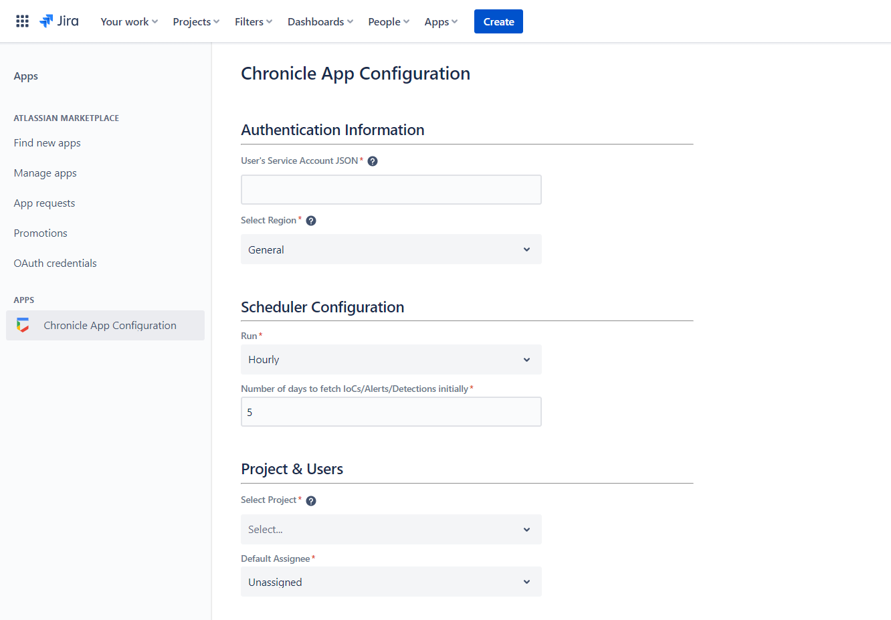Image resolution: width=891 pixels, height=620 pixels.
Task: Open Promotions in sidebar
Action: click(x=40, y=233)
